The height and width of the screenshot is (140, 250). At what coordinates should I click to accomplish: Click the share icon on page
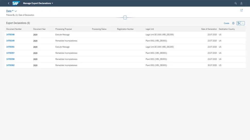click(242, 10)
